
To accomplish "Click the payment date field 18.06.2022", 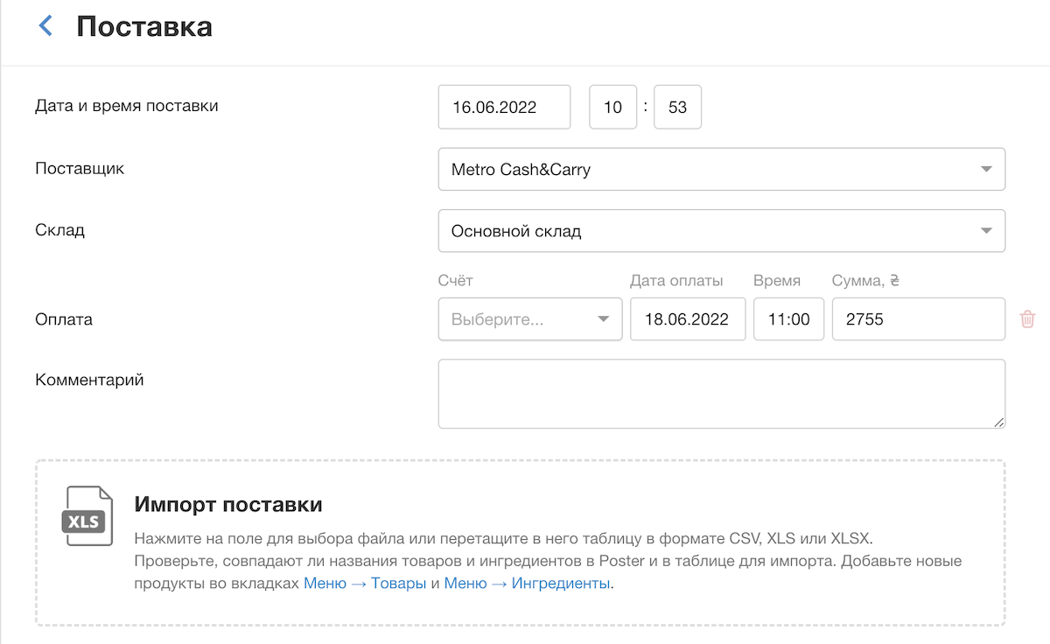I will coord(687,319).
